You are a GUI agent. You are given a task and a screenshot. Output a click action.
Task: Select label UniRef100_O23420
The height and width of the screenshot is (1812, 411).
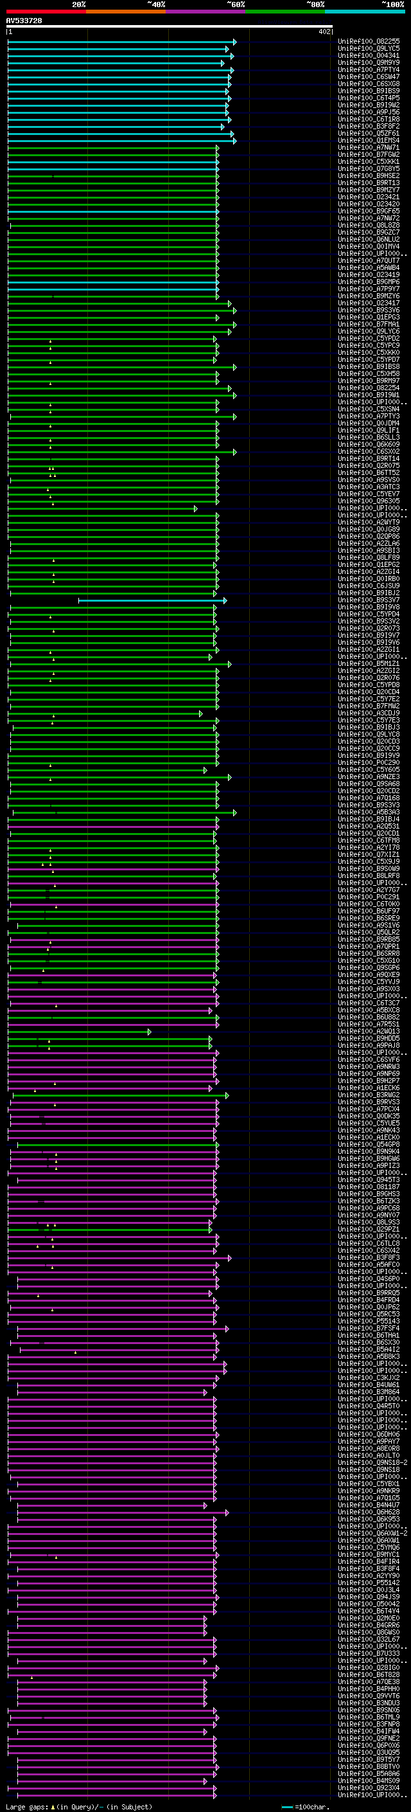[x=369, y=204]
